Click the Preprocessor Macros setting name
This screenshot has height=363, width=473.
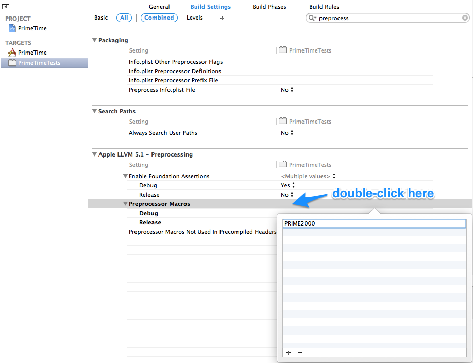pyautogui.click(x=159, y=204)
